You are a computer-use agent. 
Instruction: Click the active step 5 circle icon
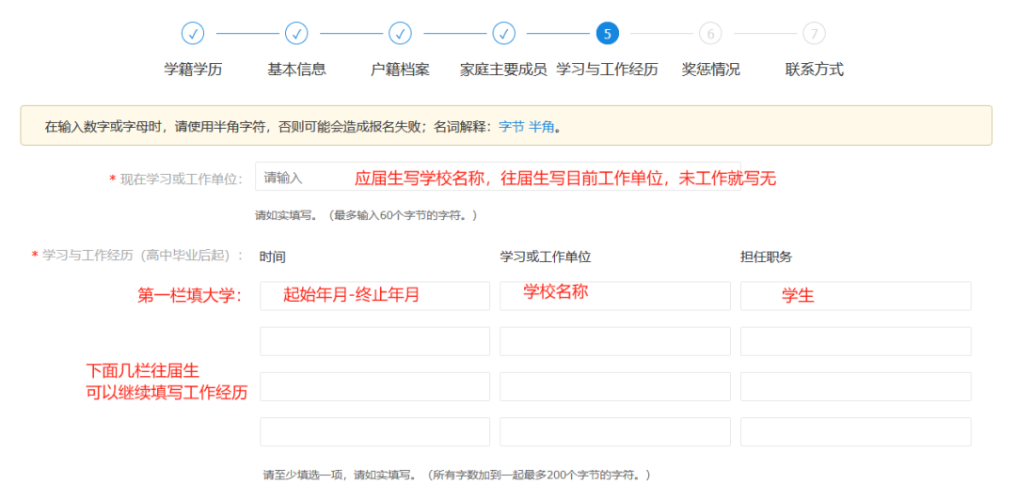(x=607, y=34)
